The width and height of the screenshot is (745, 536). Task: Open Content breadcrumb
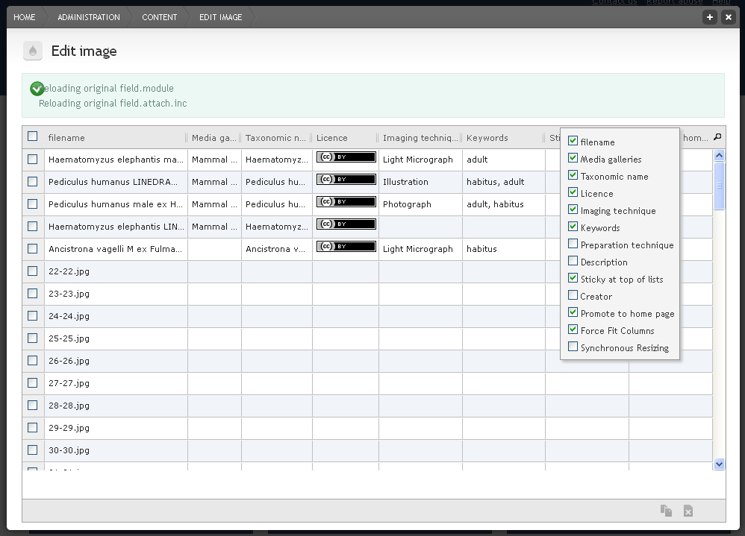point(159,17)
